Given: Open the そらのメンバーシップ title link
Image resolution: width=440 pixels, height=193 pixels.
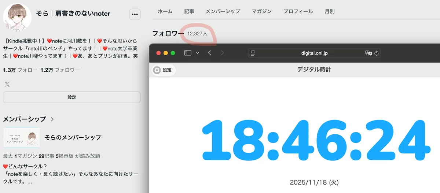Looking at the screenshot, I should [x=73, y=137].
